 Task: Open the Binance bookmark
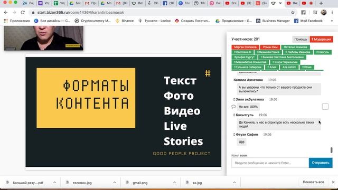[x=125, y=21]
